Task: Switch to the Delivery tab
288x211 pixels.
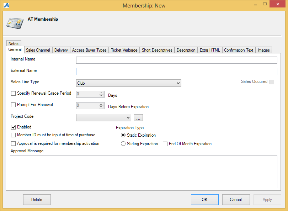Action: point(61,50)
